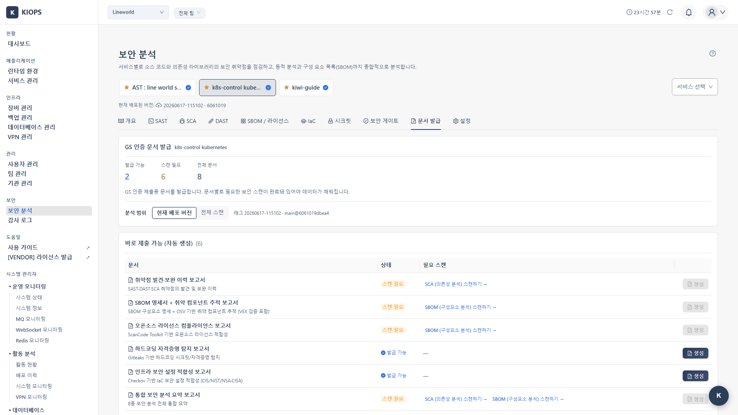Screen dimensions: 738x415
Task: Select 현재 배포 버전 scope option
Action: coord(174,213)
